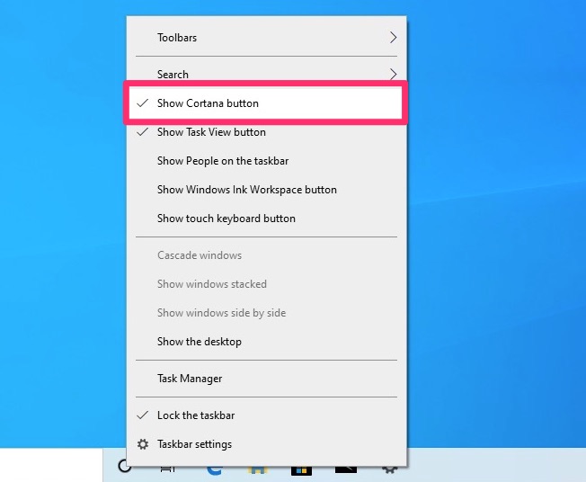Expand the Toolbars submenu arrow
Image resolution: width=586 pixels, height=482 pixels.
(393, 38)
